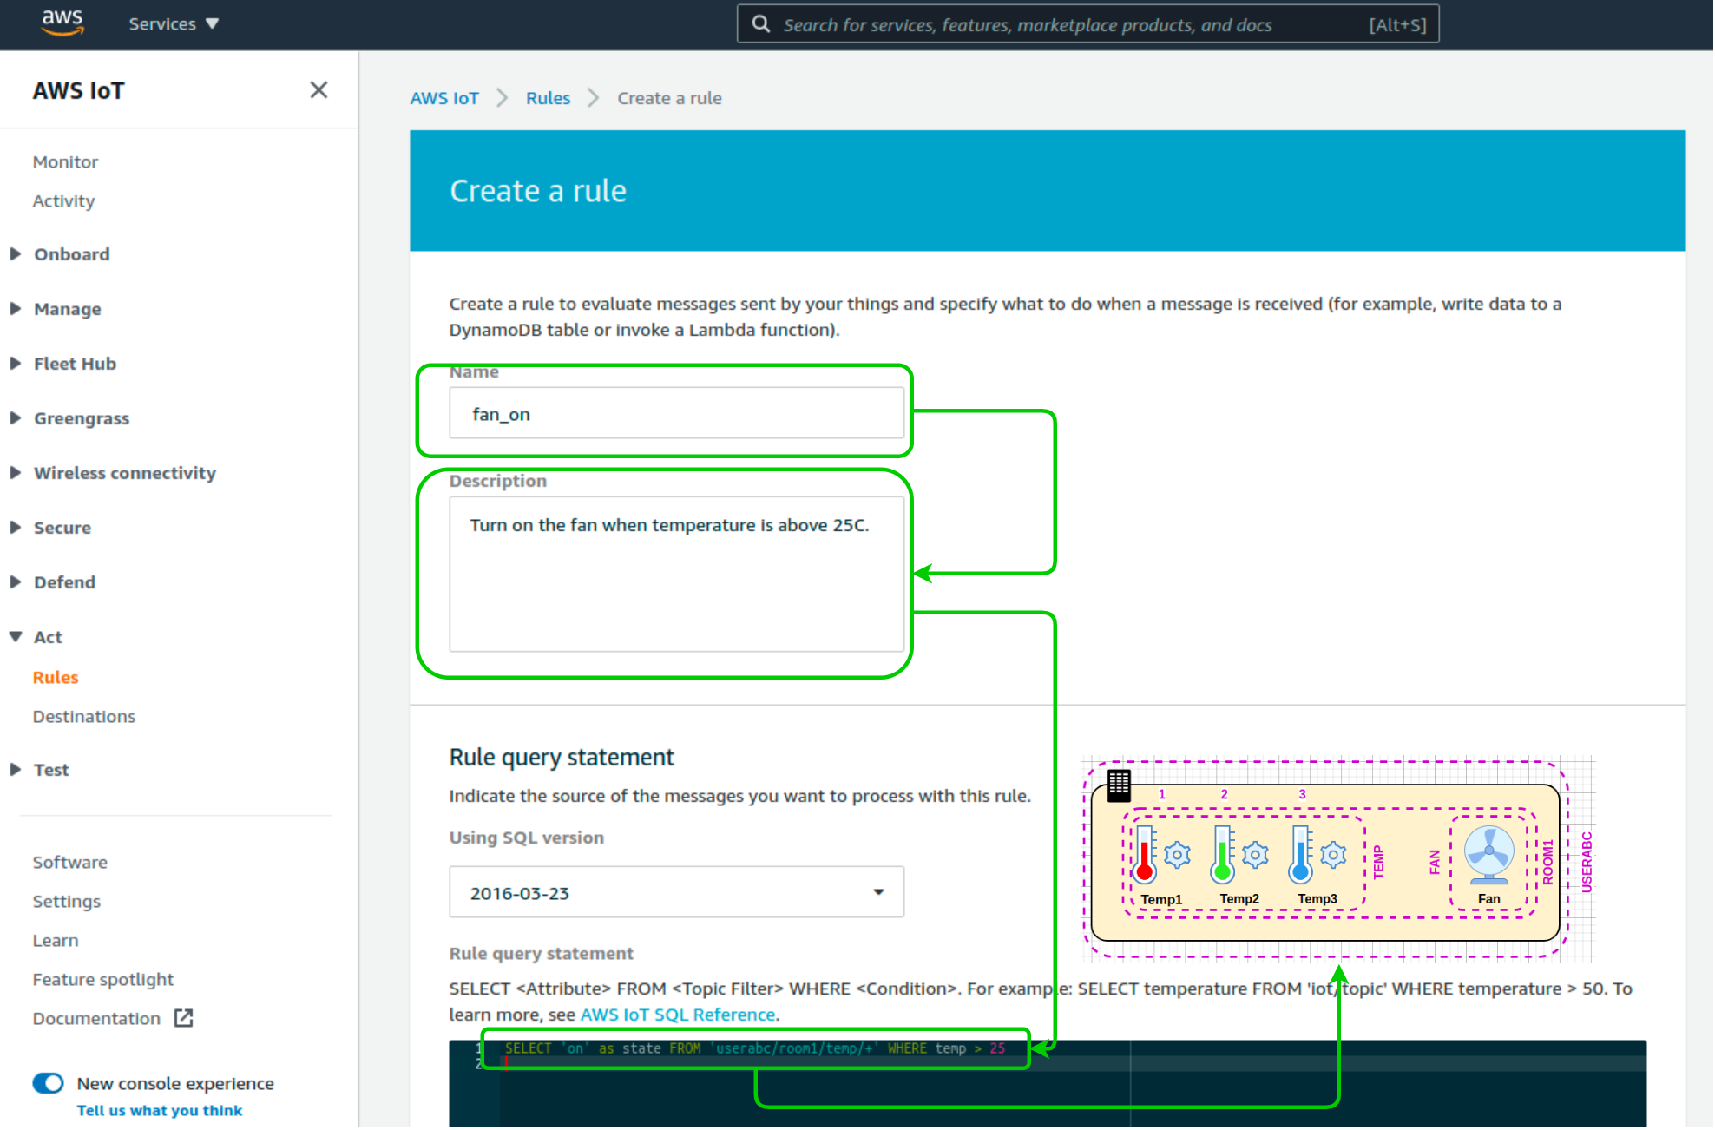Go to AWS IoT breadcrumb
Image resolution: width=1715 pixels, height=1130 pixels.
[444, 98]
